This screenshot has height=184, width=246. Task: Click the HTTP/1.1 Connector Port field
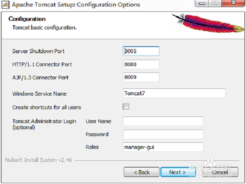[141, 64]
